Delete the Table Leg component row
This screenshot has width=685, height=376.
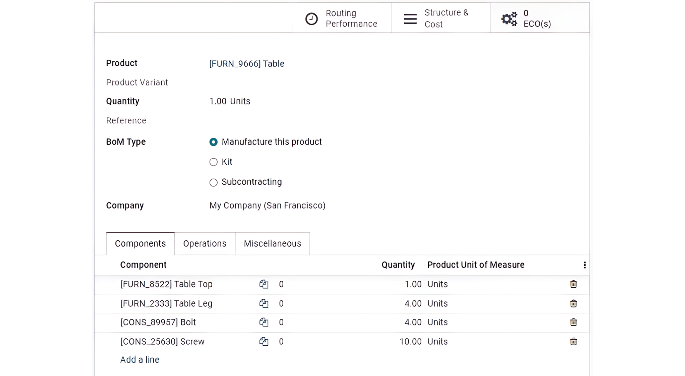click(x=573, y=304)
